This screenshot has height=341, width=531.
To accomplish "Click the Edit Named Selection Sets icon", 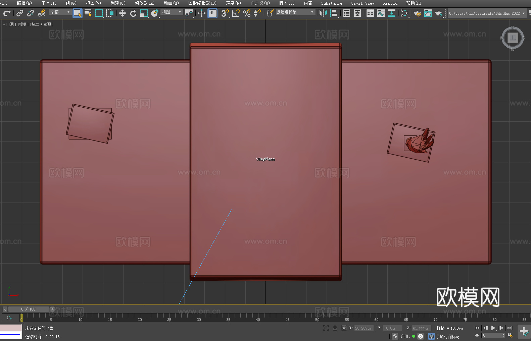I will point(270,13).
